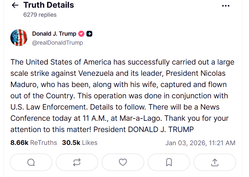Open share options via upload arrow icon
Screen dimensions: 249x177
[x=214, y=162]
